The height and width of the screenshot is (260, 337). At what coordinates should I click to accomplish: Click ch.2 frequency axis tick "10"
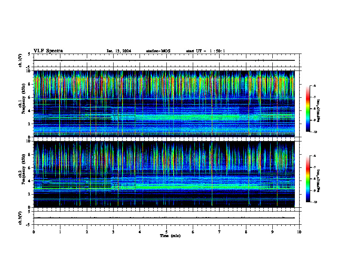29,141
